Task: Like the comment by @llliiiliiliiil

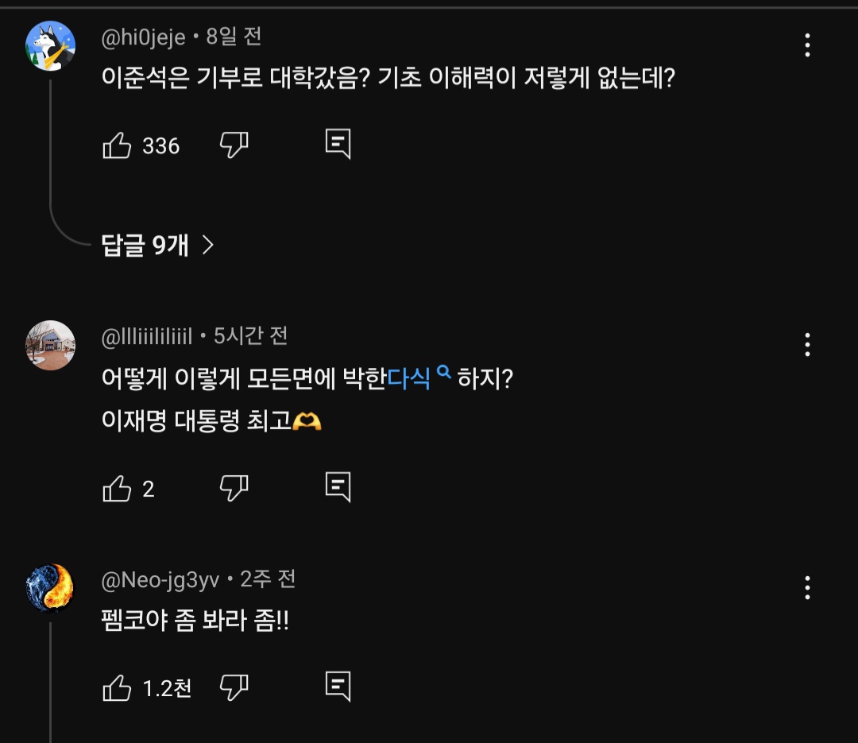Action: [118, 488]
